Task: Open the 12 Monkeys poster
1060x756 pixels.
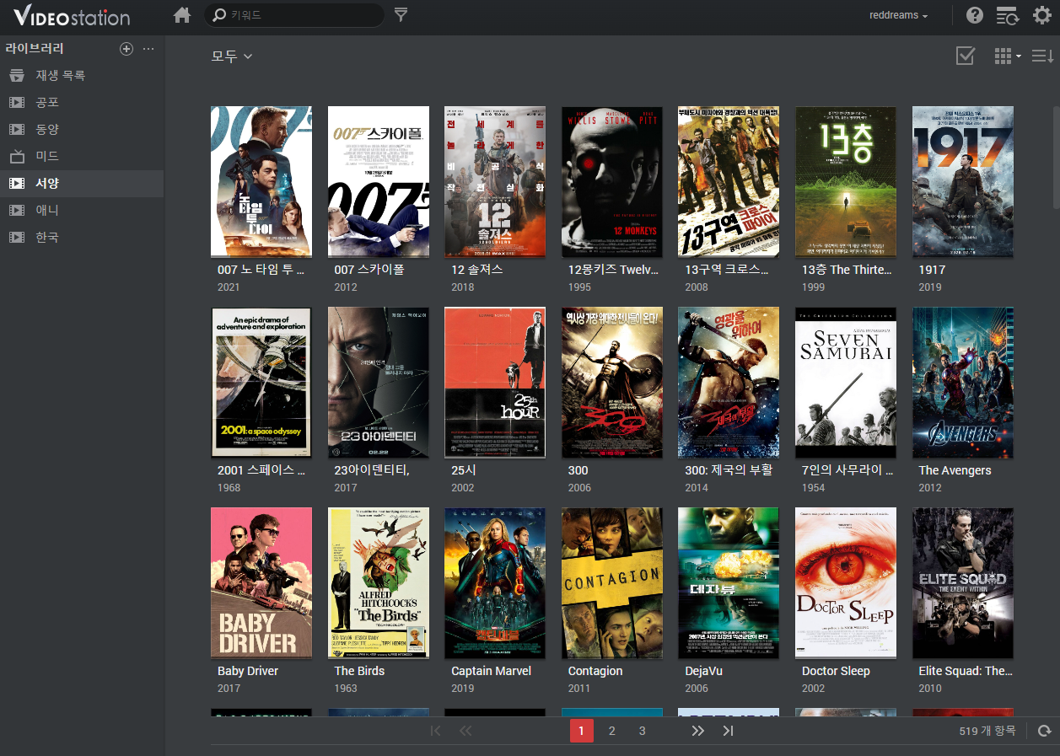Action: point(612,181)
